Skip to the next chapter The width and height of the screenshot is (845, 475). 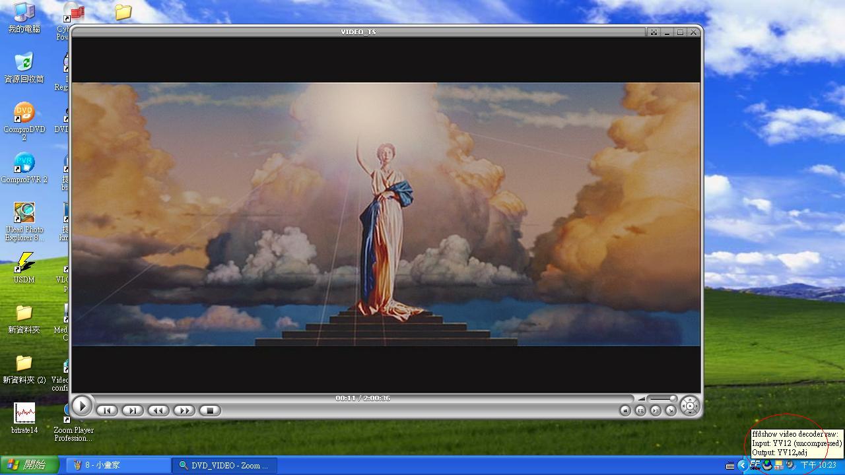[x=132, y=410]
